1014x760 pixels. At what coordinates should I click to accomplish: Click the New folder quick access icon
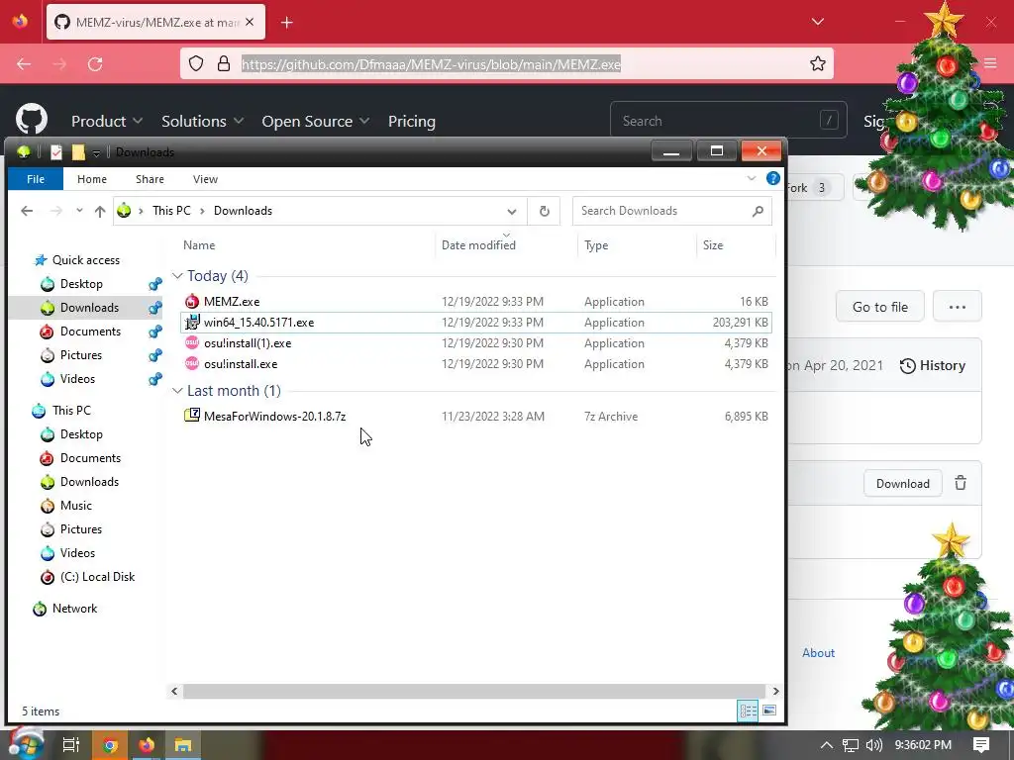tap(78, 151)
